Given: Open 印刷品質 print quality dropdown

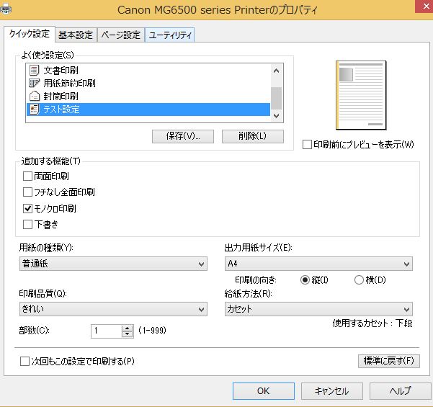Looking at the screenshot, I should point(113,309).
